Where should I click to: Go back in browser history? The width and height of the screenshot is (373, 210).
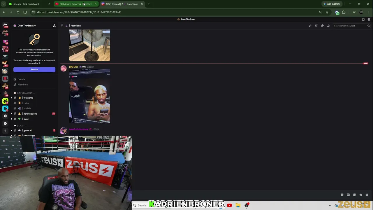click(4, 12)
